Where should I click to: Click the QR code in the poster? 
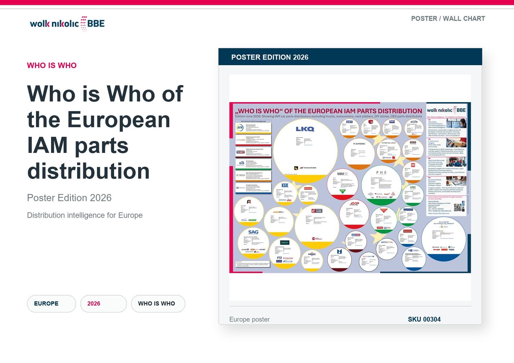point(457,207)
